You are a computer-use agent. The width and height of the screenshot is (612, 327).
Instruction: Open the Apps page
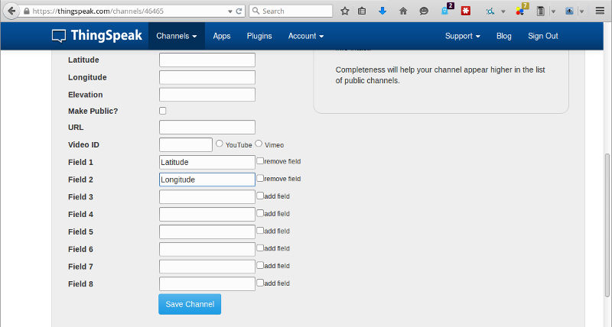click(x=222, y=36)
